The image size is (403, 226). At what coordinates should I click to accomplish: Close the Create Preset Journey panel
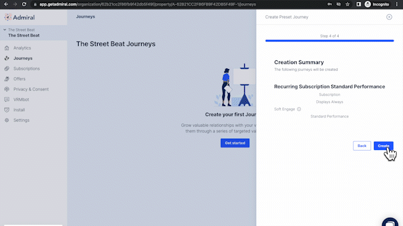click(x=389, y=17)
